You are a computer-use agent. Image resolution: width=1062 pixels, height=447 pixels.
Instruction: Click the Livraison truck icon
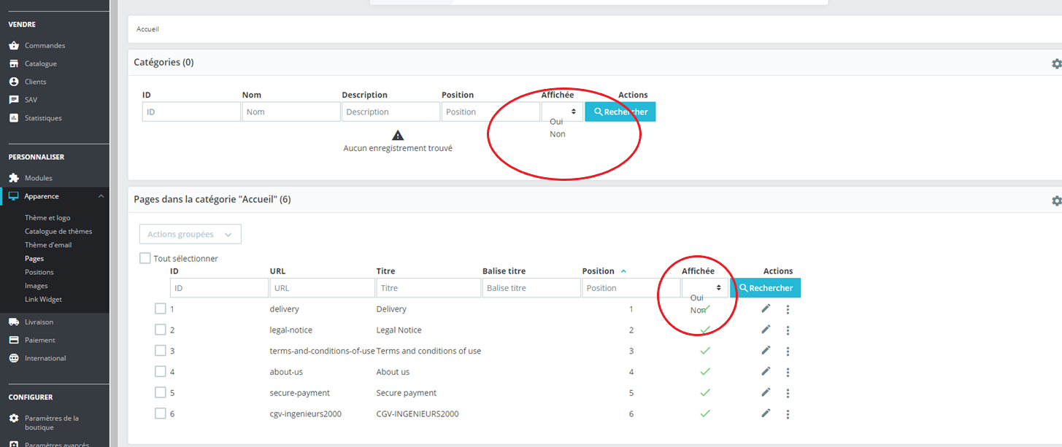click(14, 322)
